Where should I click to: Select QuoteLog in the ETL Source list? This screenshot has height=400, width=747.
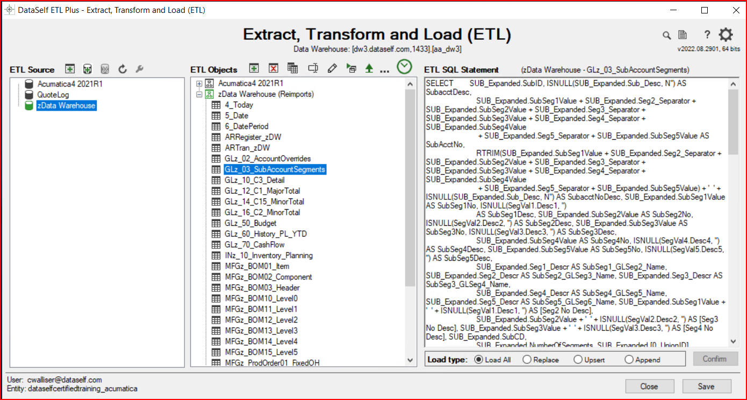coord(53,95)
